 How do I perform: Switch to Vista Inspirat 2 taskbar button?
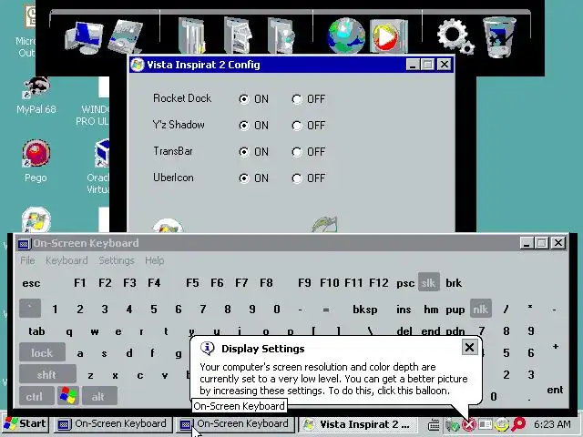358,424
